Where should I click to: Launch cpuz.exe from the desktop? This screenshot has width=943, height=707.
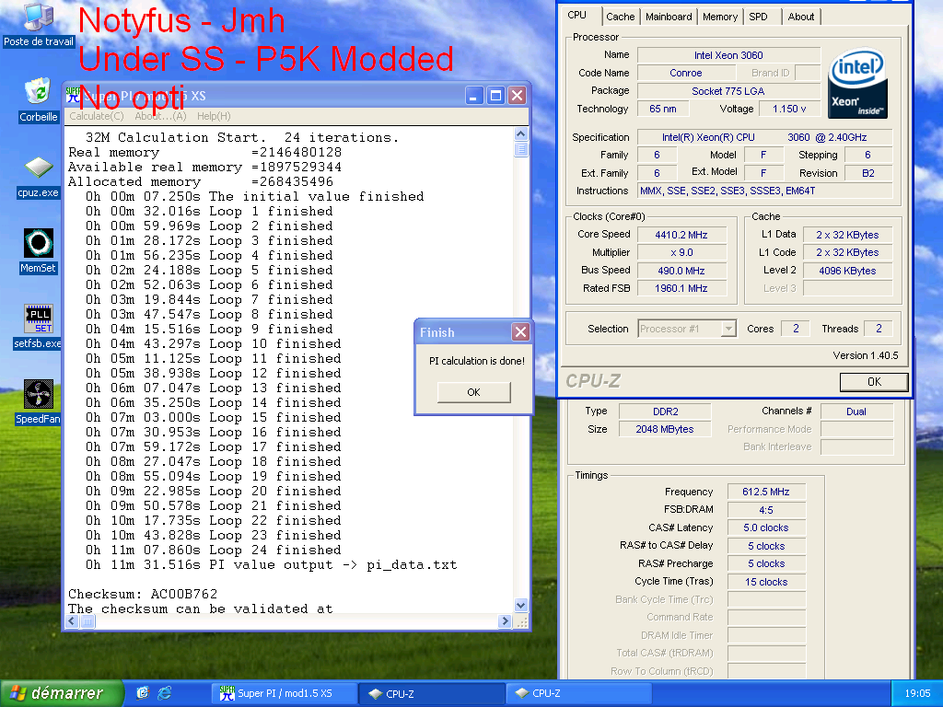[x=39, y=178]
